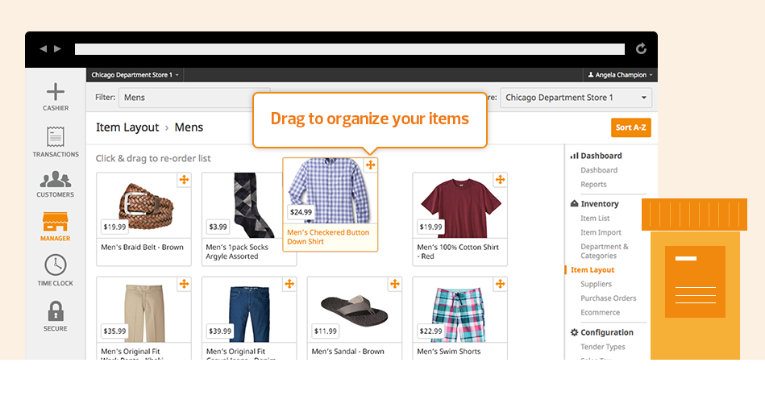
Task: Click the plaid swim shorts image
Action: (458, 315)
